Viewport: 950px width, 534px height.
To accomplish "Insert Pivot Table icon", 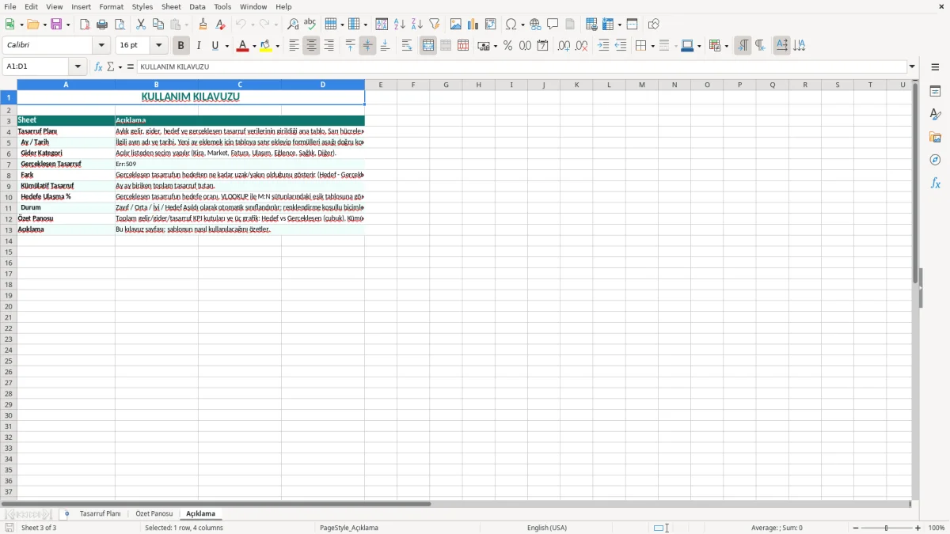I will pyautogui.click(x=490, y=25).
